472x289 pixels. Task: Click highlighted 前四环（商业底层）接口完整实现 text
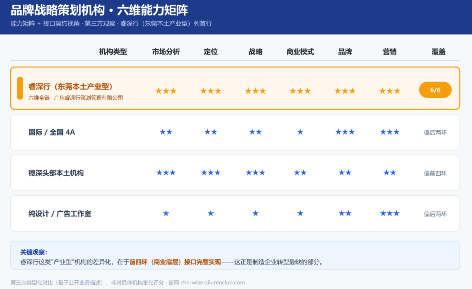click(x=175, y=262)
